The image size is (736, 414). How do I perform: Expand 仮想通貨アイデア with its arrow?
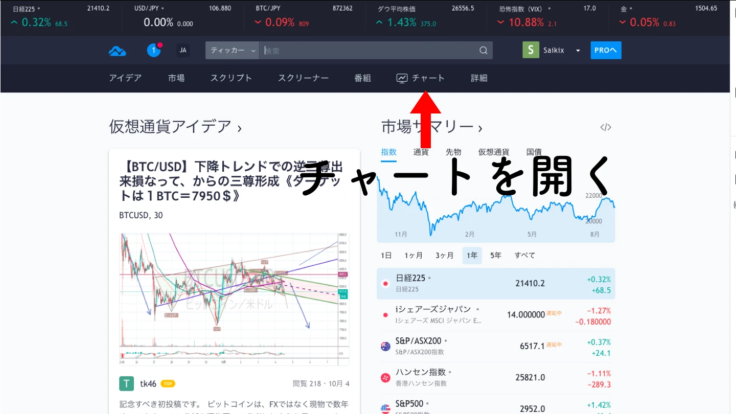click(x=240, y=127)
